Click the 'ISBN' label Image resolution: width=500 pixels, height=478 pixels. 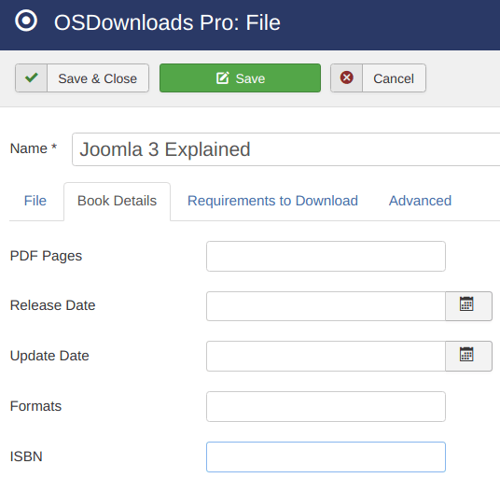[x=26, y=457]
